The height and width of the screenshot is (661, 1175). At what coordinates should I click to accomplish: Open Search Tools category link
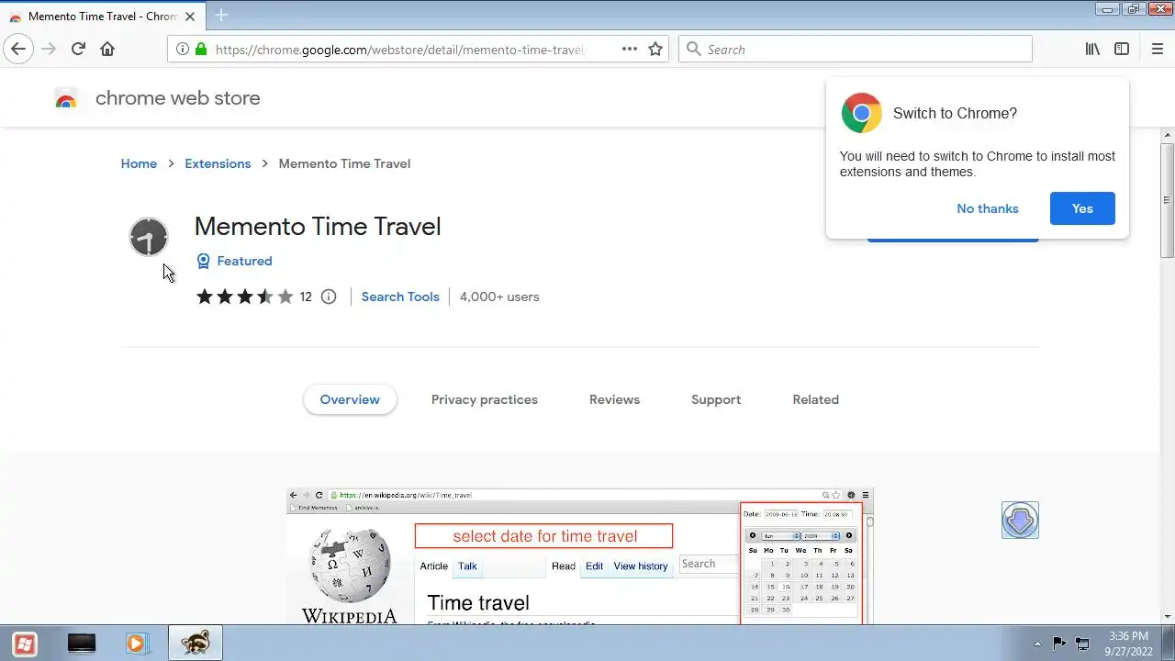[x=400, y=297]
